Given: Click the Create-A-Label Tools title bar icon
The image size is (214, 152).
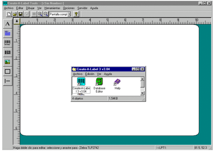Looking at the screenshot, I should tap(5, 3).
